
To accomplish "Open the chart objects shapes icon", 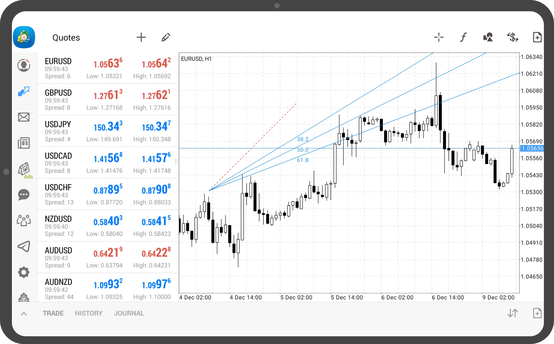I will [488, 37].
